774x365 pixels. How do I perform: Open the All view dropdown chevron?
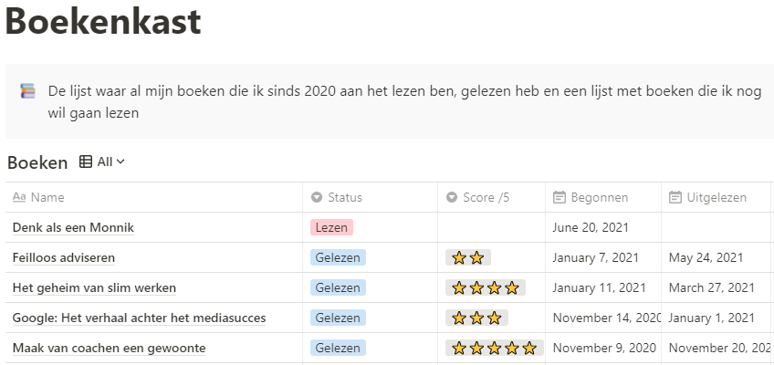click(x=120, y=162)
